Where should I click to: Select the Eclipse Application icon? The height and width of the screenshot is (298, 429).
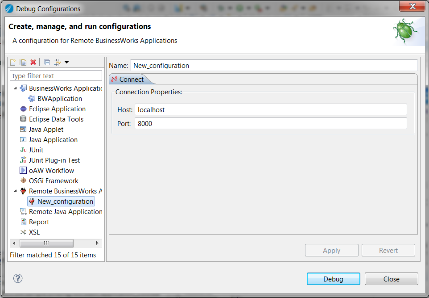[x=23, y=109]
